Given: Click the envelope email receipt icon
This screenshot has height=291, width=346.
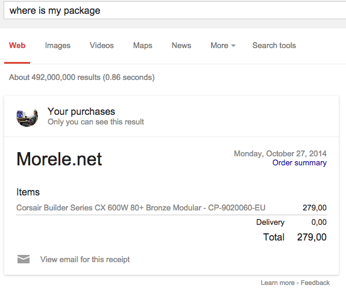Looking at the screenshot, I should pos(24,259).
